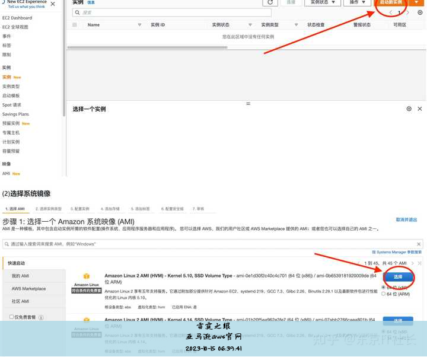This screenshot has height=357, width=427.
Task: Switch to step 7. 审核 tab
Action: 198,209
